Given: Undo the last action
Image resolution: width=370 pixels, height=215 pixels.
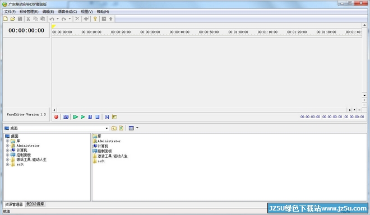Looking at the screenshot, I should 52,19.
